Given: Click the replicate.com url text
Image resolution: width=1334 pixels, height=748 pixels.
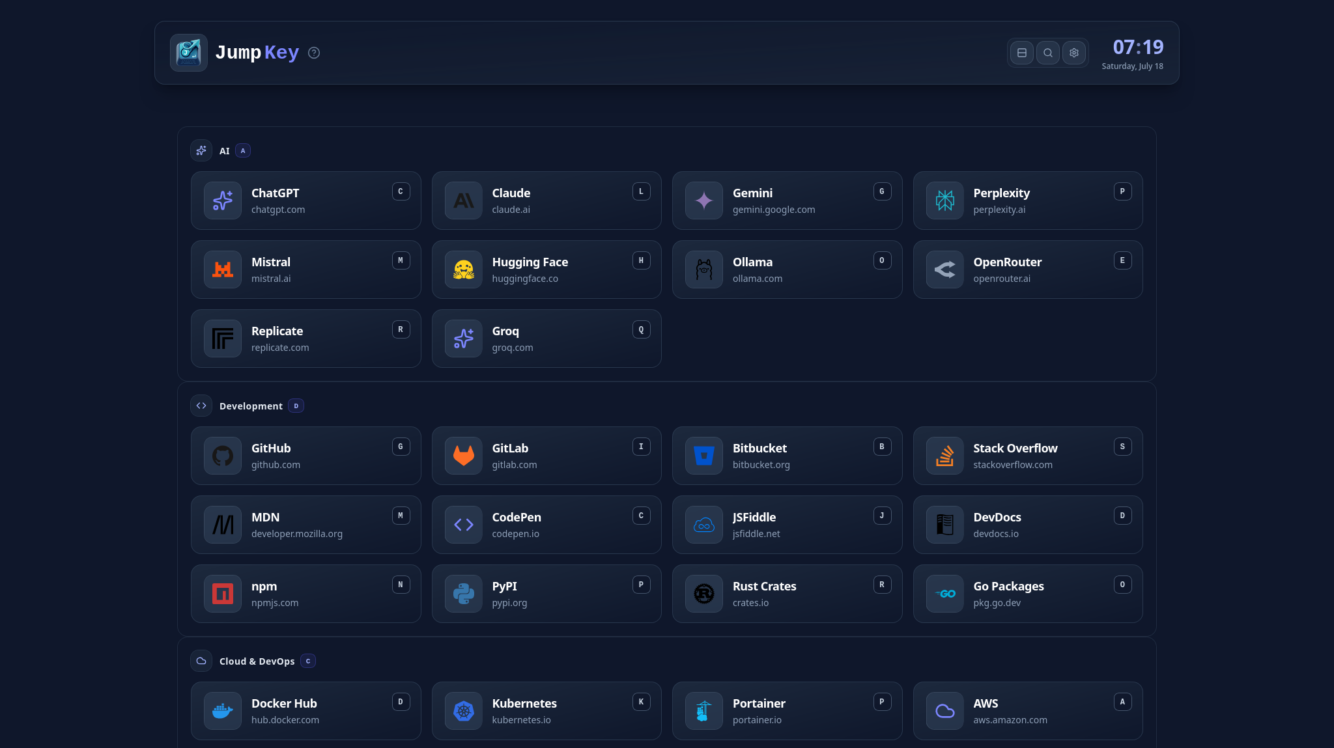Looking at the screenshot, I should click(280, 348).
